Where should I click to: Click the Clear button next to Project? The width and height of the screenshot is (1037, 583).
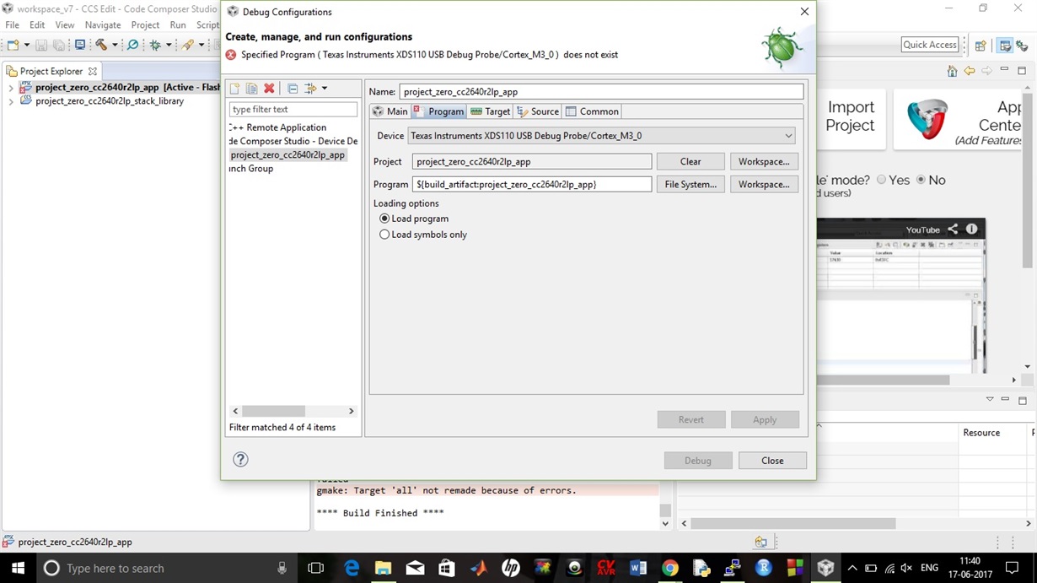pyautogui.click(x=690, y=161)
